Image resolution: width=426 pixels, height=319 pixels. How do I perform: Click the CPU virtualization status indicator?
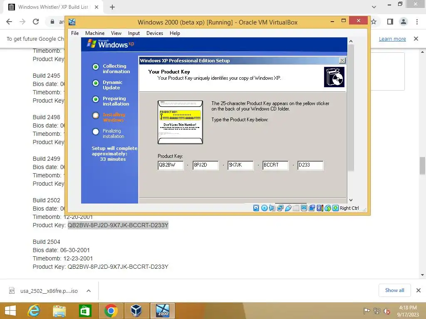[x=320, y=208]
